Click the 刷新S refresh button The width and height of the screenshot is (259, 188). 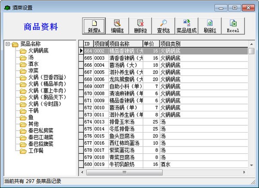tap(210, 26)
